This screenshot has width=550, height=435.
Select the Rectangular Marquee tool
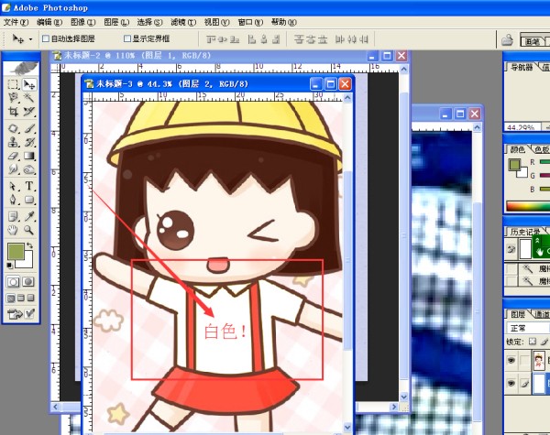click(13, 84)
